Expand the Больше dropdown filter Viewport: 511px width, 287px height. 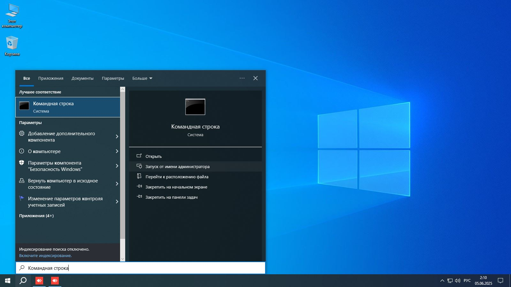142,78
